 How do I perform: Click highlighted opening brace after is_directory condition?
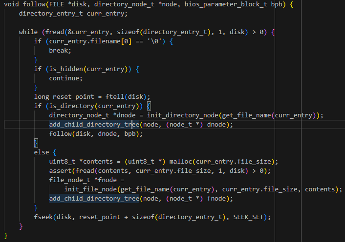149,106
